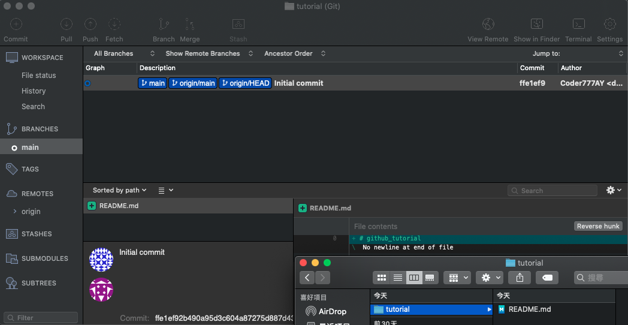Screen dimensions: 628x325
Task: Click the SUBTREES section header
Action: coord(39,283)
